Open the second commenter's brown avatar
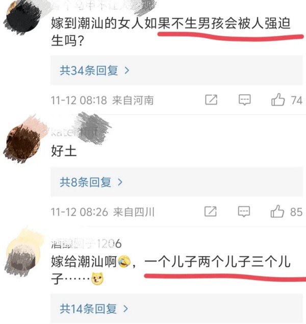The width and height of the screenshot is (306, 324). pos(23,141)
